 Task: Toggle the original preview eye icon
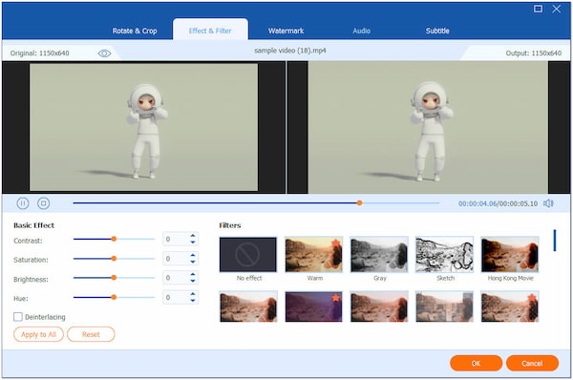[x=104, y=53]
